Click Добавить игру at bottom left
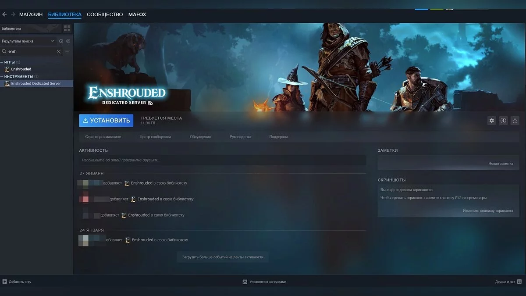 20,282
